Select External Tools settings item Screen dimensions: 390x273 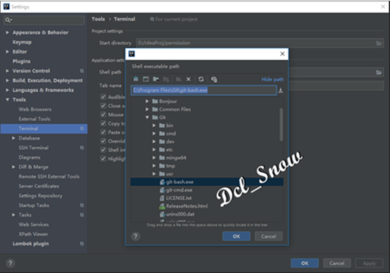click(x=34, y=119)
